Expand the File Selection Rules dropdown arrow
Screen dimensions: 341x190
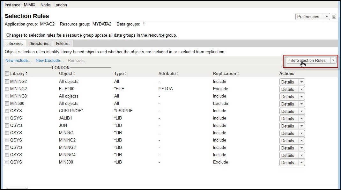[x=333, y=60]
